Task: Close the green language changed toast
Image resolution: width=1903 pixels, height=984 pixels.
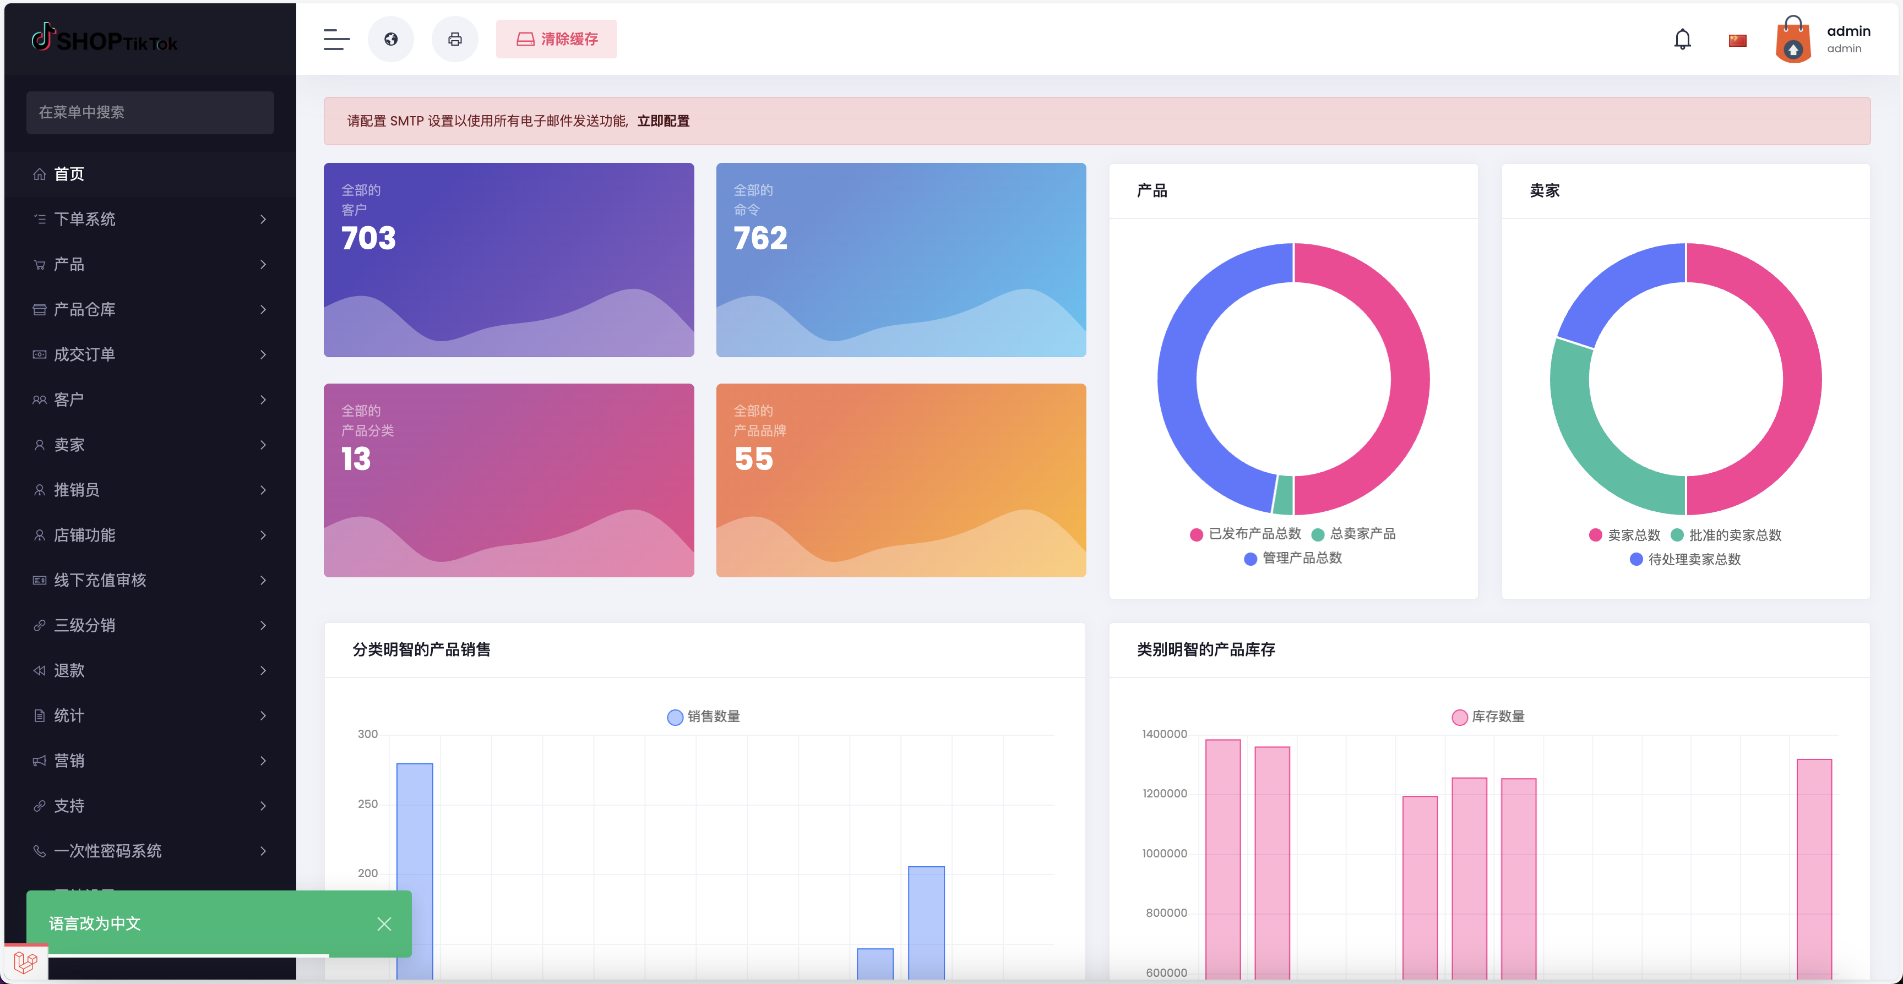Action: pos(384,923)
